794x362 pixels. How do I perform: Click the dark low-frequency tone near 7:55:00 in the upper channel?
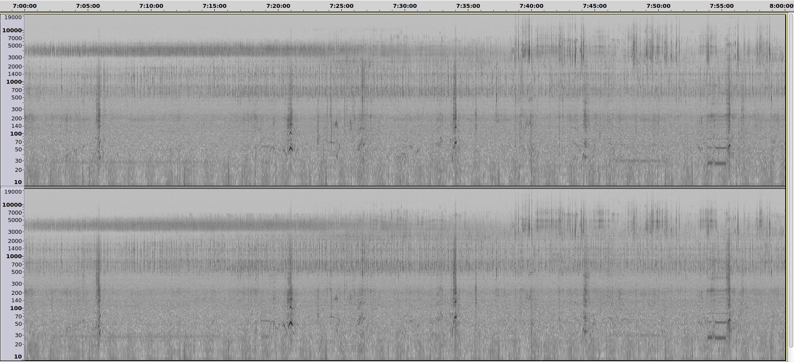point(717,163)
